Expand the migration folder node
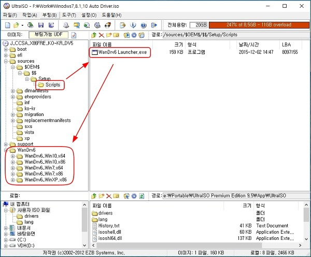This screenshot has height=257, width=311. coord(12,115)
